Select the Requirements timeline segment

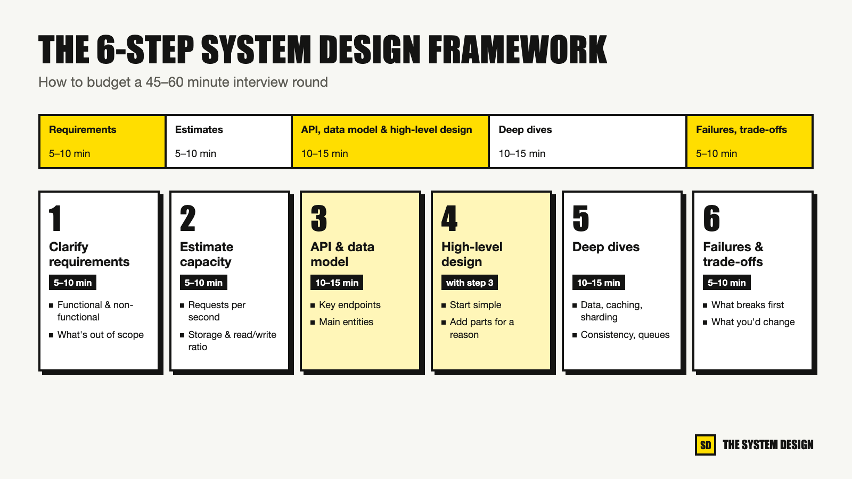click(102, 142)
